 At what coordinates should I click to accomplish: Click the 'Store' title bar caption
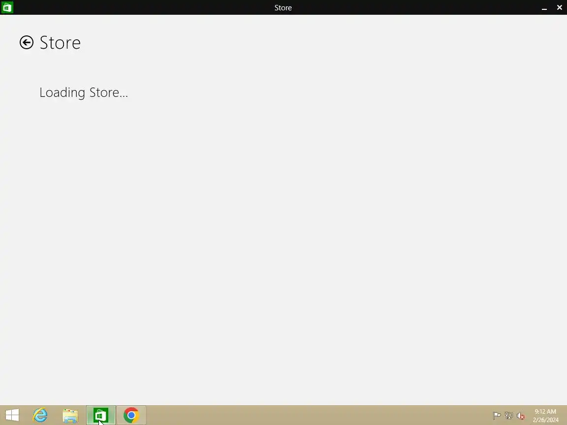pyautogui.click(x=283, y=7)
